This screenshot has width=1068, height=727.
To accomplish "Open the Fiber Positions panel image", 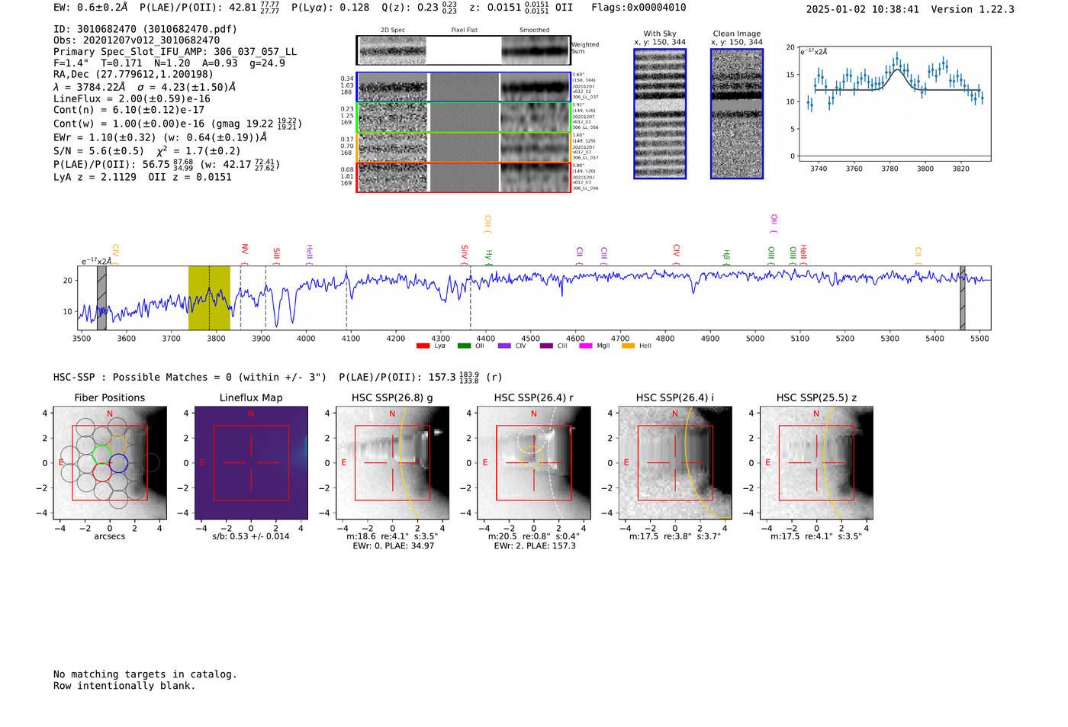I will pos(110,463).
